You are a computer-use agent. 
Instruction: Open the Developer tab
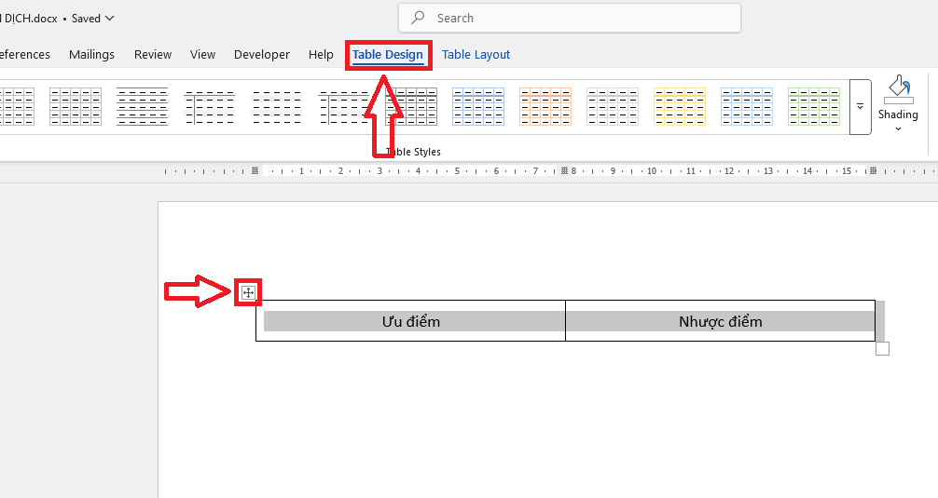point(262,55)
